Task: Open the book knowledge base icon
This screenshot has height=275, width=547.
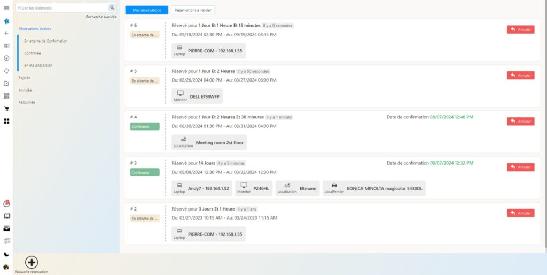Action: (6, 216)
